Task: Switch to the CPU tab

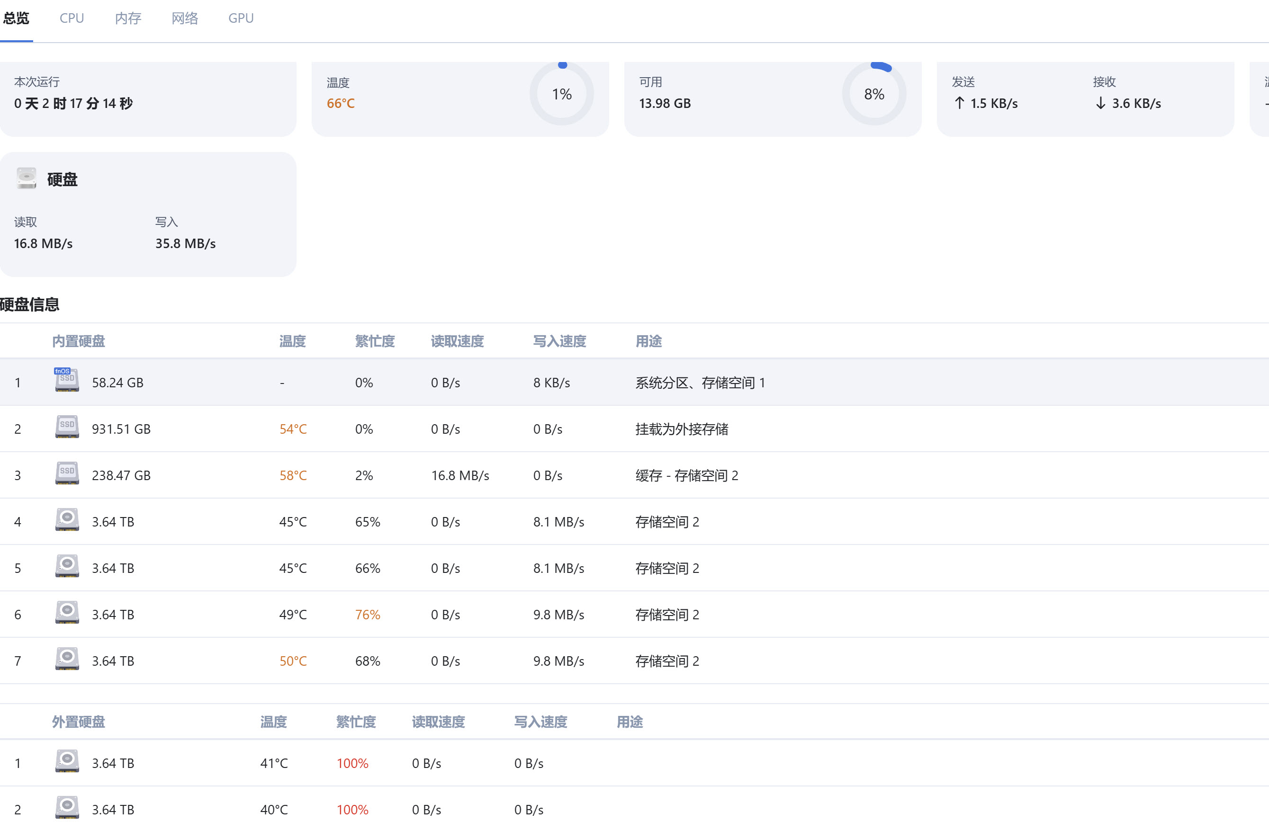Action: click(72, 18)
